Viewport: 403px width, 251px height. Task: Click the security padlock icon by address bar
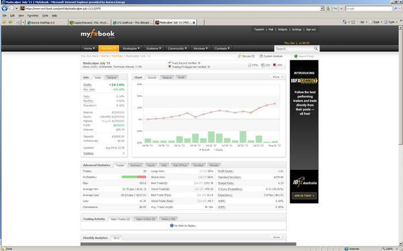pyautogui.click(x=328, y=9)
